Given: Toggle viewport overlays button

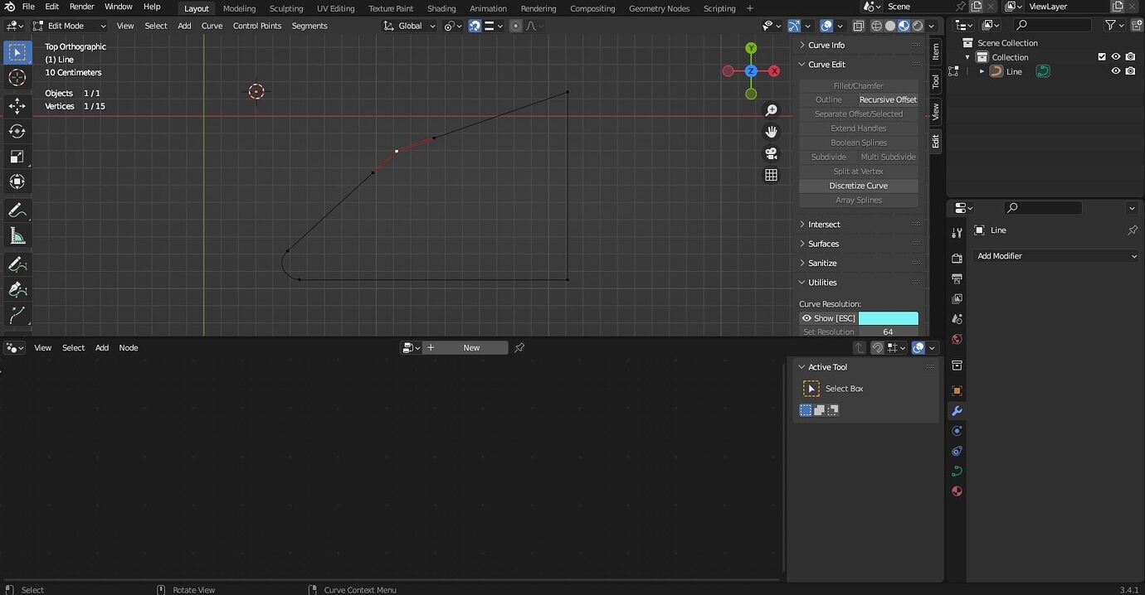Looking at the screenshot, I should tap(826, 26).
